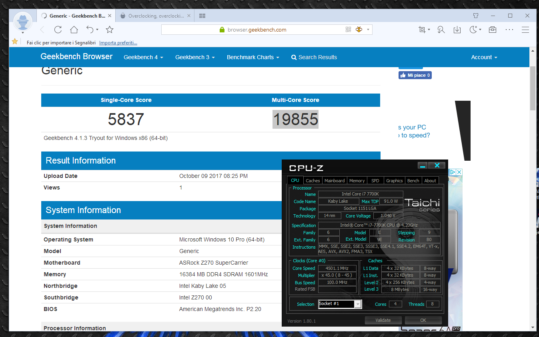
Task: Click the CPU-Z Validate button
Action: [383, 320]
